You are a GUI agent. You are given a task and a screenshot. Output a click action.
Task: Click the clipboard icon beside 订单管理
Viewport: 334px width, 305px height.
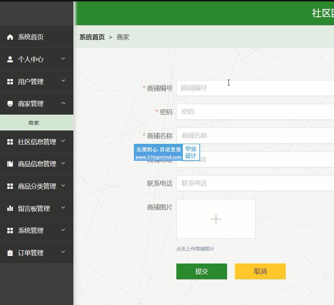[x=10, y=253]
